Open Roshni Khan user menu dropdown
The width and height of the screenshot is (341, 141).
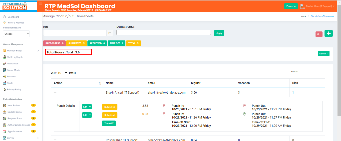click(320, 6)
